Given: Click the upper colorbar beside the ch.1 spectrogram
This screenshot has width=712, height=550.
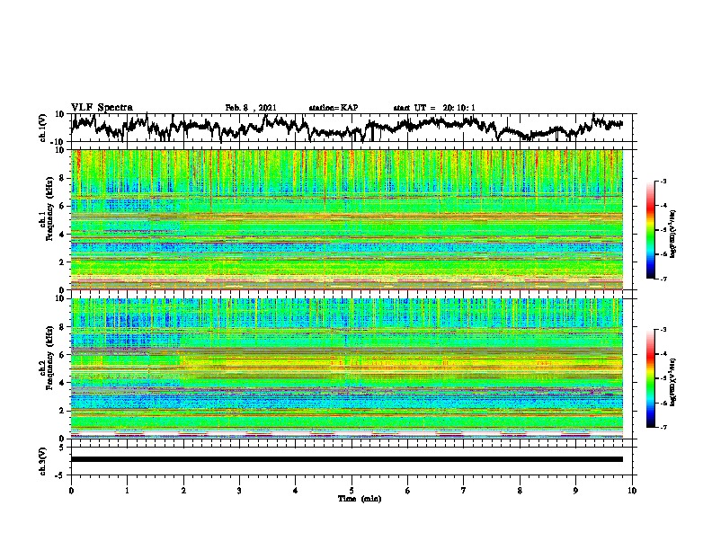Looking at the screenshot, I should point(650,230).
